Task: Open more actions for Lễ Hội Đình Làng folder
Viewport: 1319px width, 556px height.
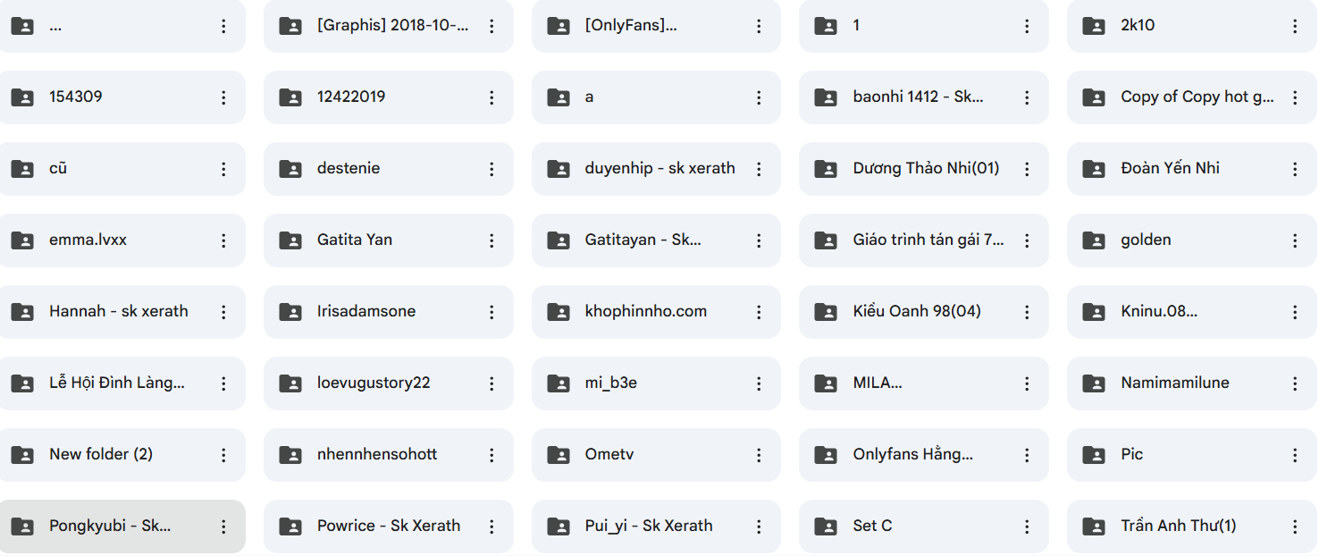Action: (223, 383)
